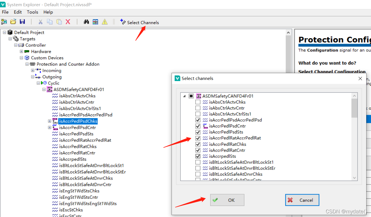This screenshot has width=371, height=217.
Task: Click the list view toolbar icon beside binoculars
Action: click(x=95, y=22)
